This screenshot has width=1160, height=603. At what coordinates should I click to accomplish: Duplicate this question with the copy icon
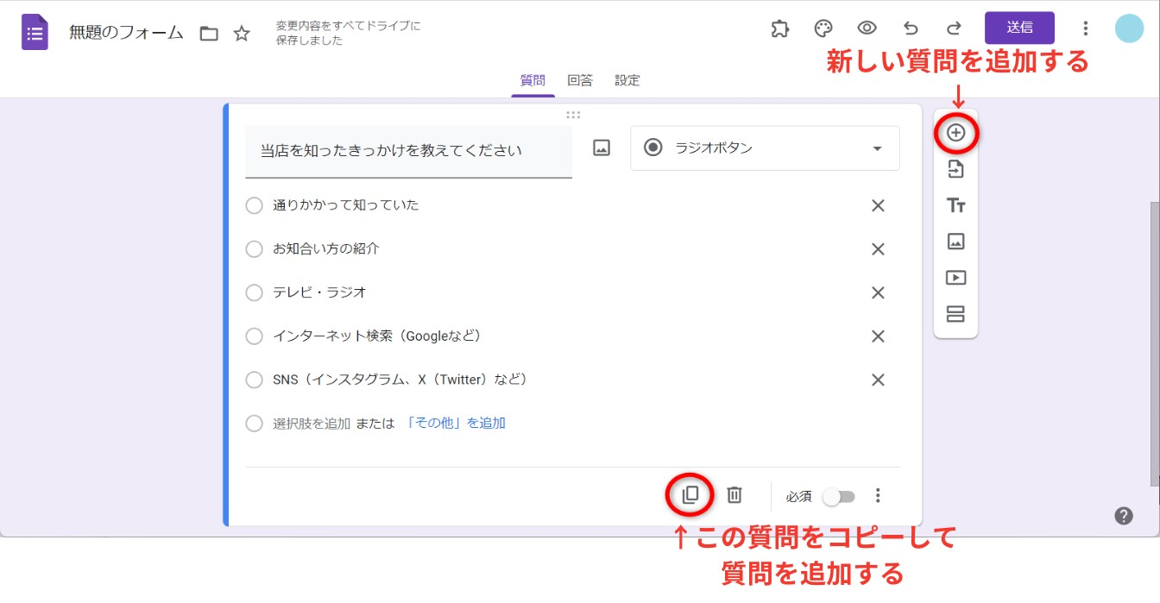[x=690, y=495]
